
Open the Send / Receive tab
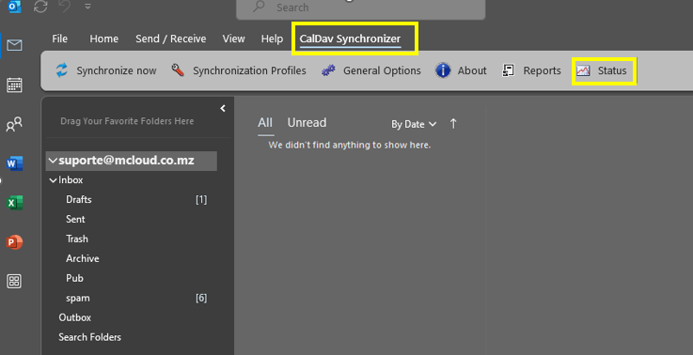170,39
